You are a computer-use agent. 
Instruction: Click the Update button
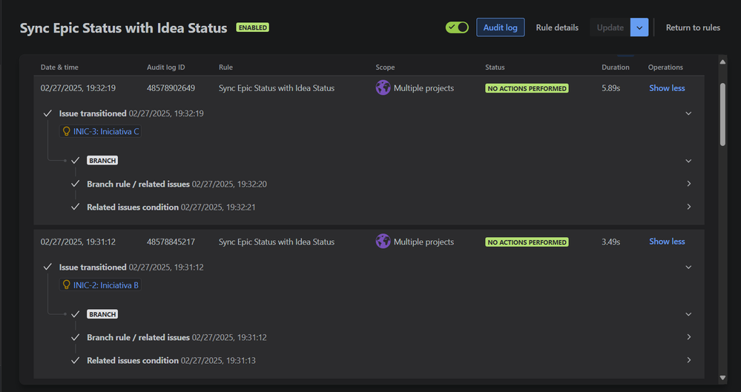coord(610,27)
